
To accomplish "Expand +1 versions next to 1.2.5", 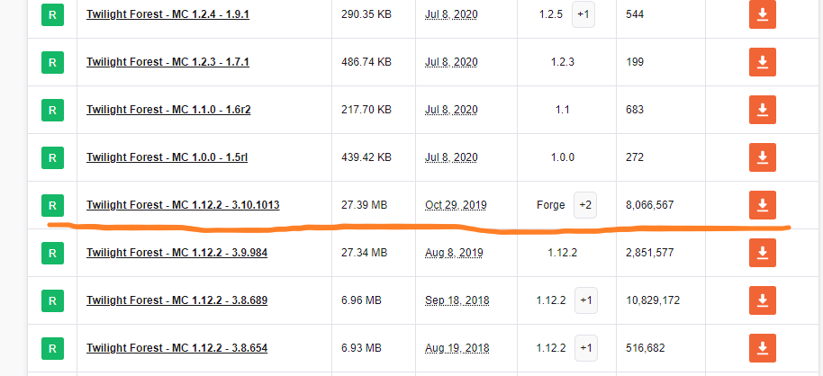I will coord(583,15).
